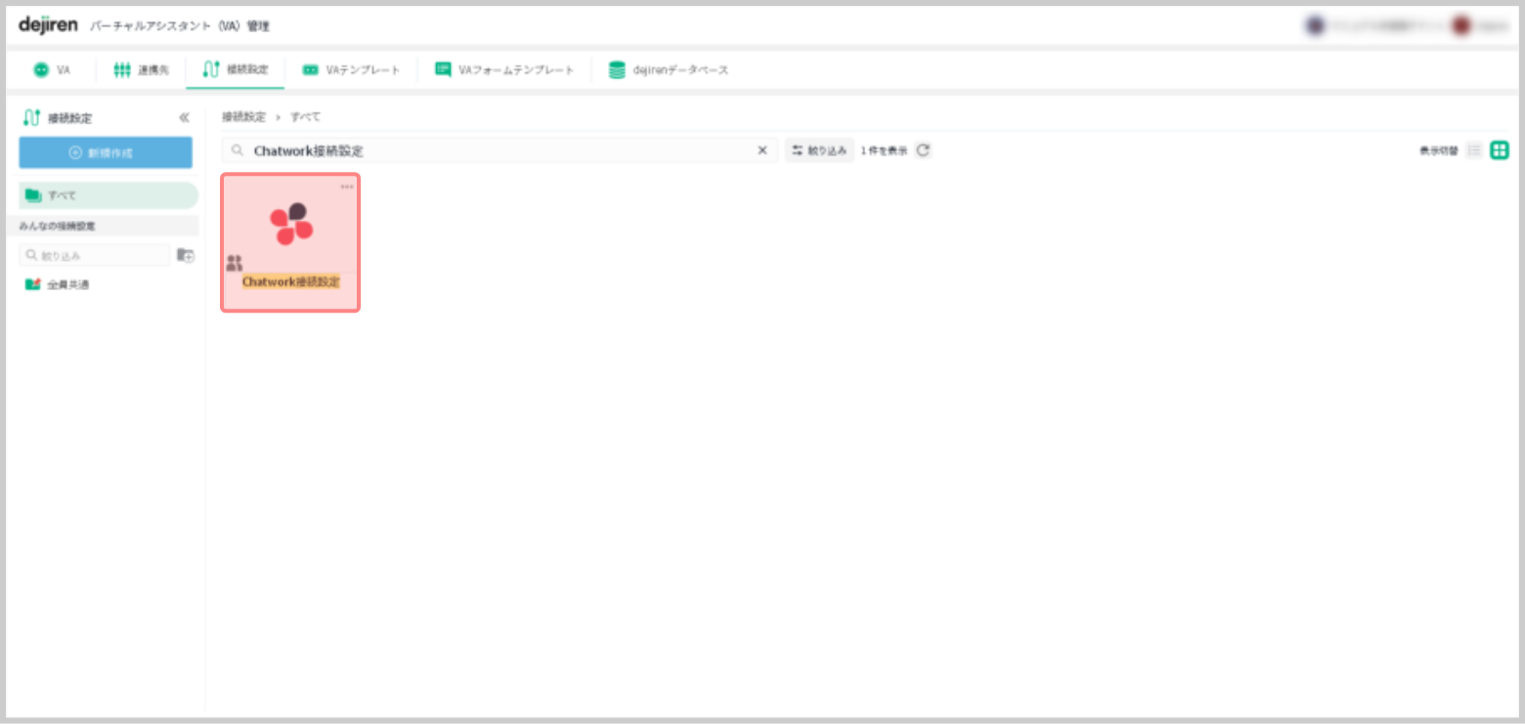Image resolution: width=1525 pixels, height=724 pixels.
Task: Refresh the connection settings list
Action: (923, 150)
